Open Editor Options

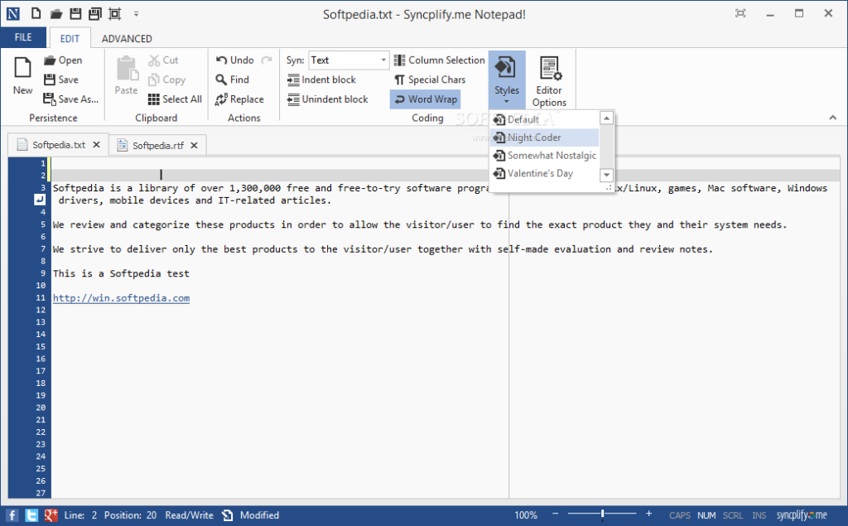coord(549,81)
